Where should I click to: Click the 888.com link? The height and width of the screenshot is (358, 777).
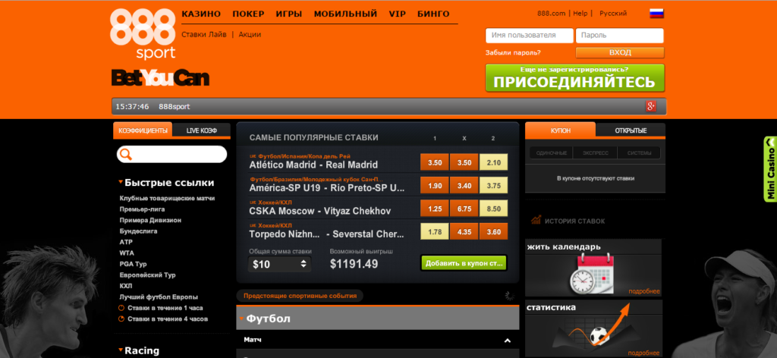pyautogui.click(x=551, y=14)
